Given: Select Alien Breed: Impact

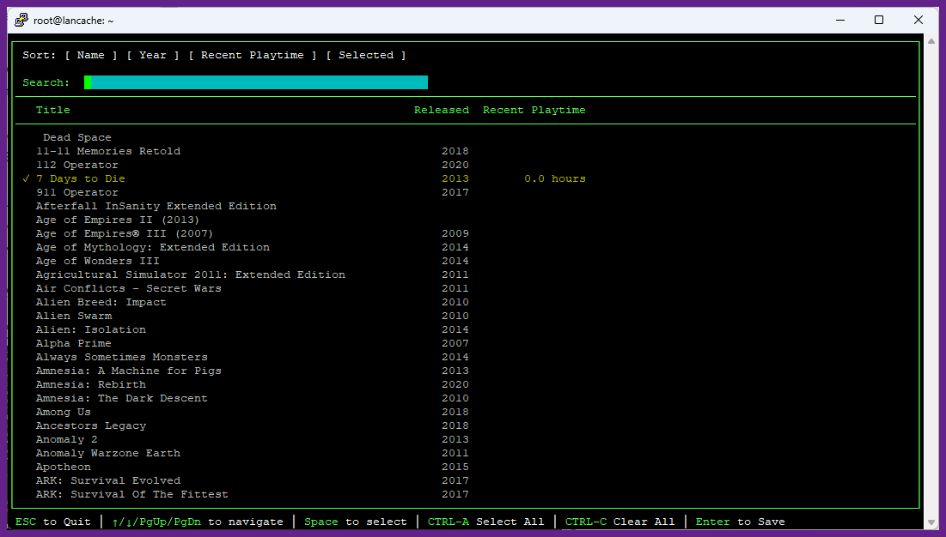Looking at the screenshot, I should pyautogui.click(x=101, y=302).
